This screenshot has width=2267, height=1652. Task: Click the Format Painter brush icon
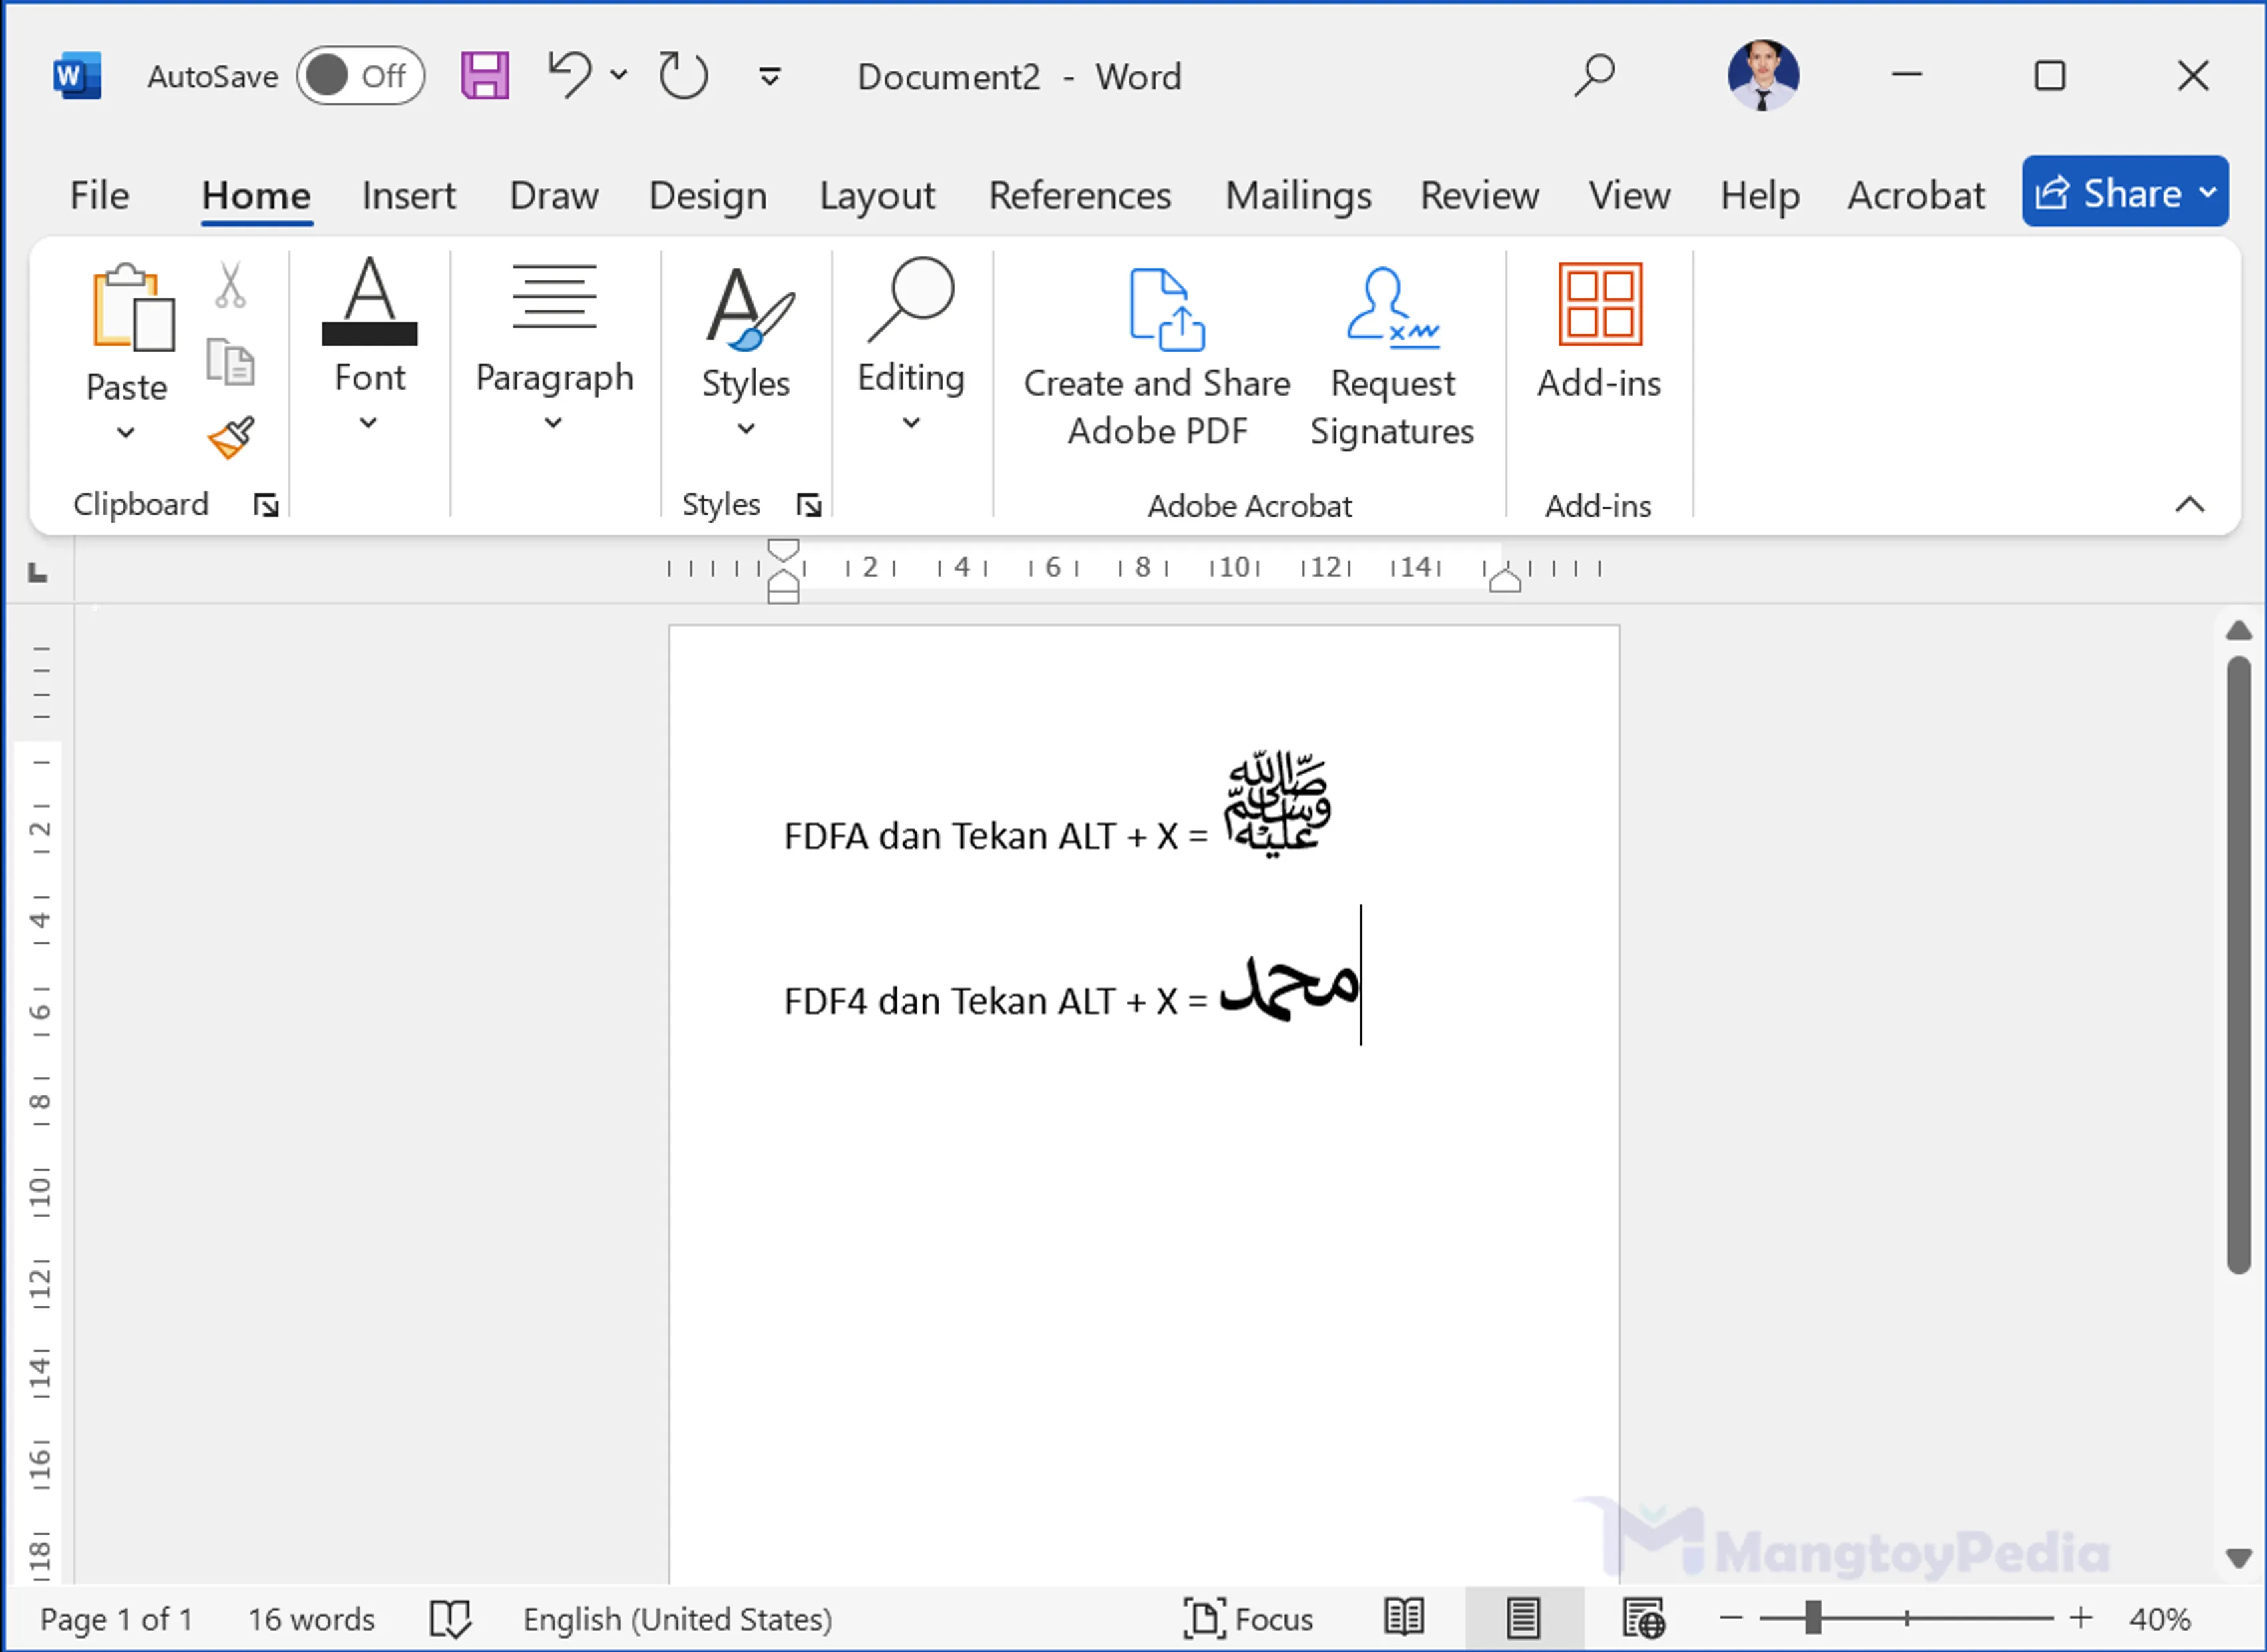231,438
